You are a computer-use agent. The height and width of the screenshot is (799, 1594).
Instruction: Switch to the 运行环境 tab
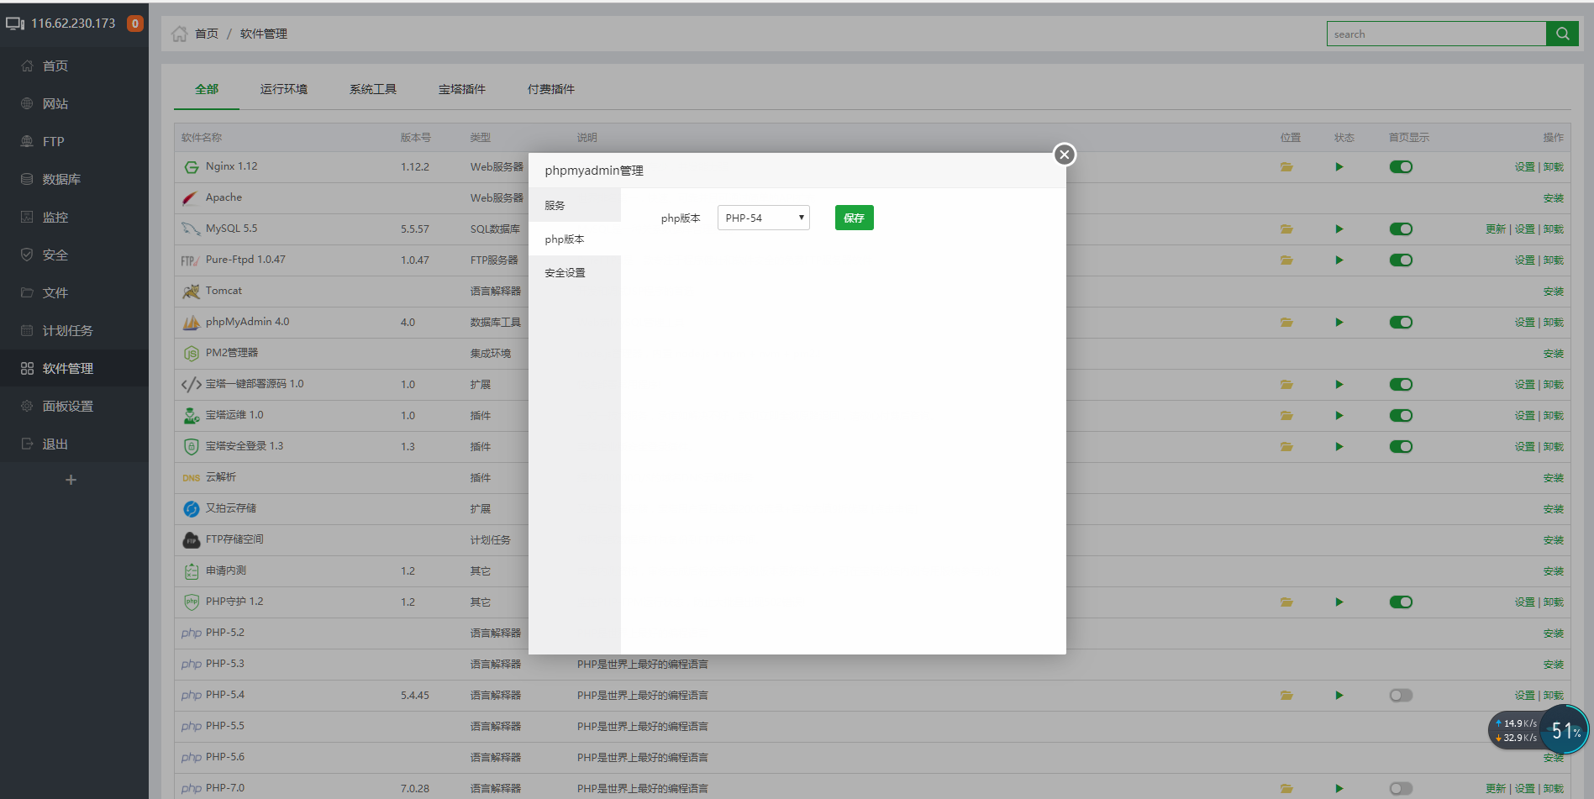(284, 88)
